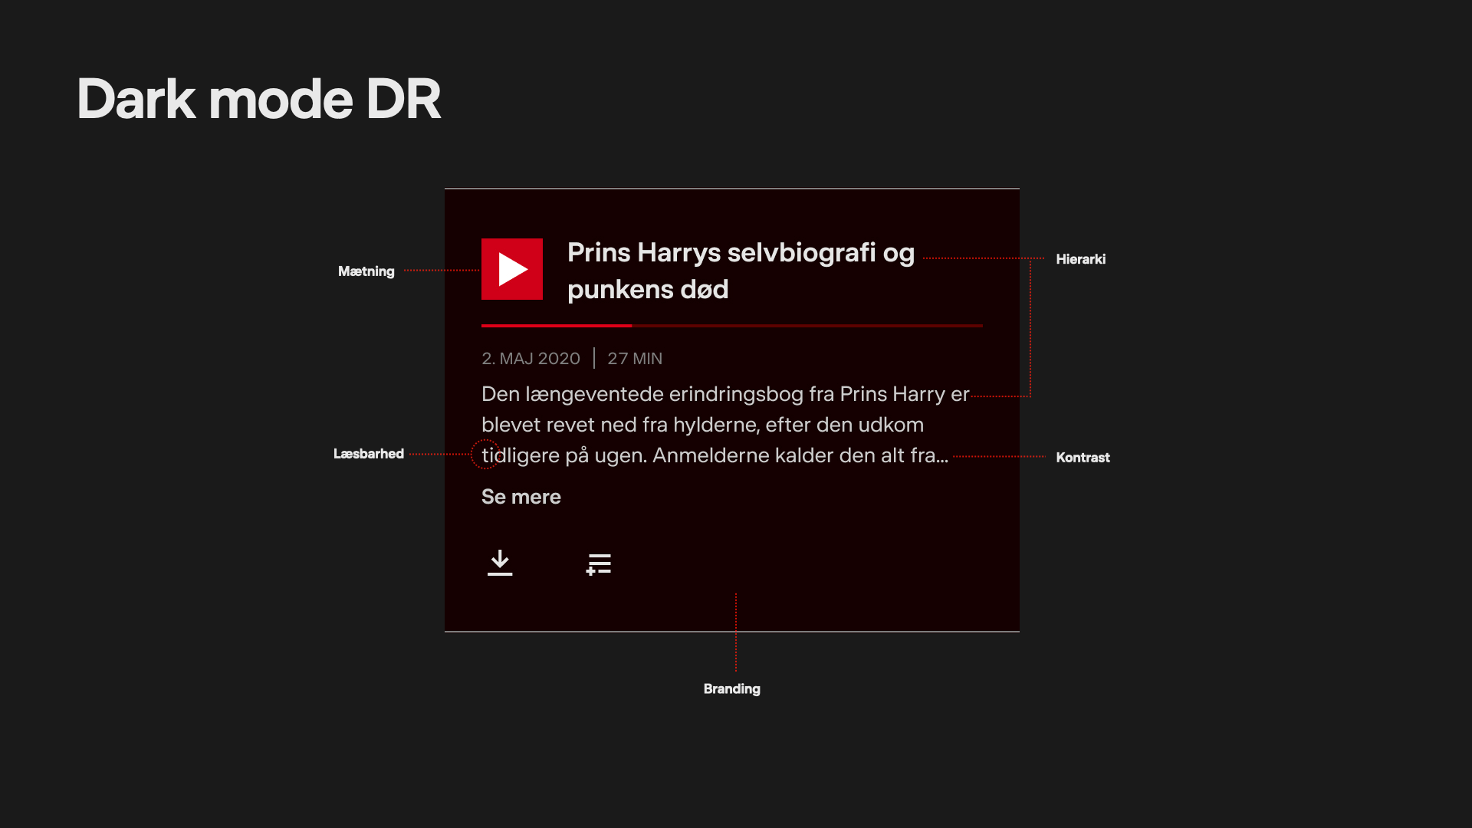The height and width of the screenshot is (828, 1472).
Task: Click the 'Kontrast' annotation label
Action: 1083,458
